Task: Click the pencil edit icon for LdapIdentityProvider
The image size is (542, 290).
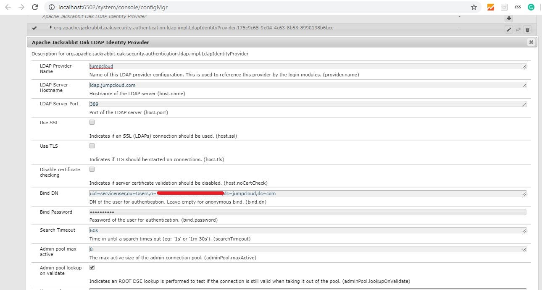Action: [509, 29]
